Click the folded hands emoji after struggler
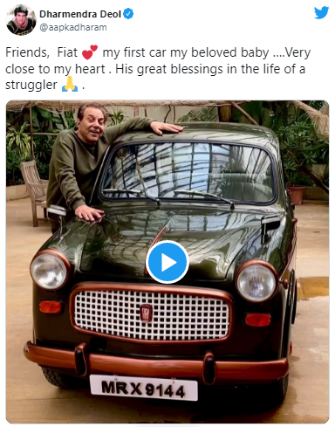Screen dimensions: 335x427 point(70,85)
